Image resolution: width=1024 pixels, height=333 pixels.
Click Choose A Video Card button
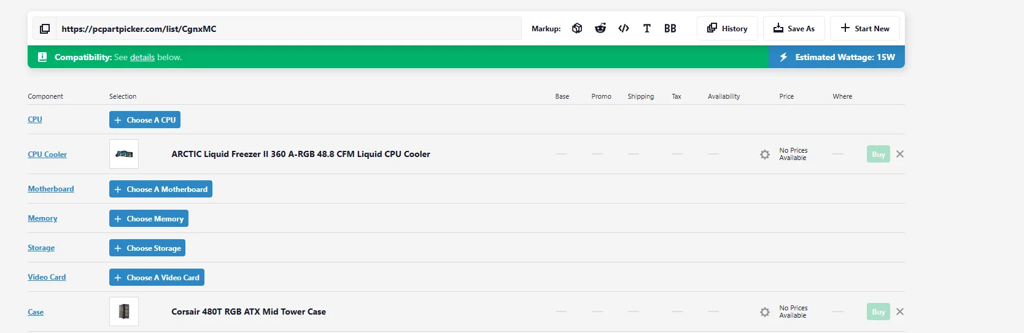click(x=157, y=278)
